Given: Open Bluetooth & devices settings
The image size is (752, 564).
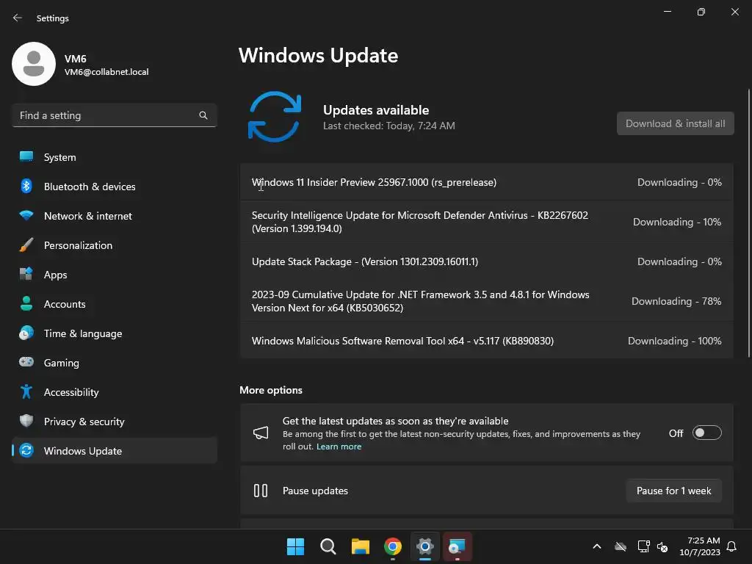Looking at the screenshot, I should coord(114,187).
